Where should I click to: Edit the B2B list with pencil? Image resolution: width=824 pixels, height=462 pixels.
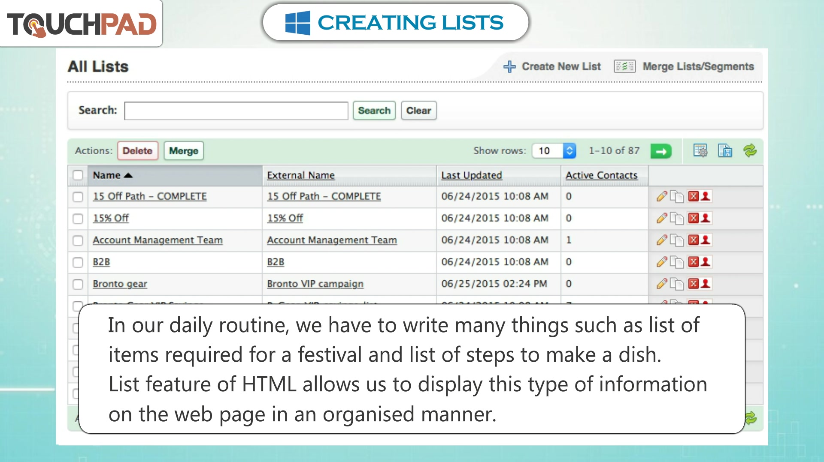coord(662,262)
